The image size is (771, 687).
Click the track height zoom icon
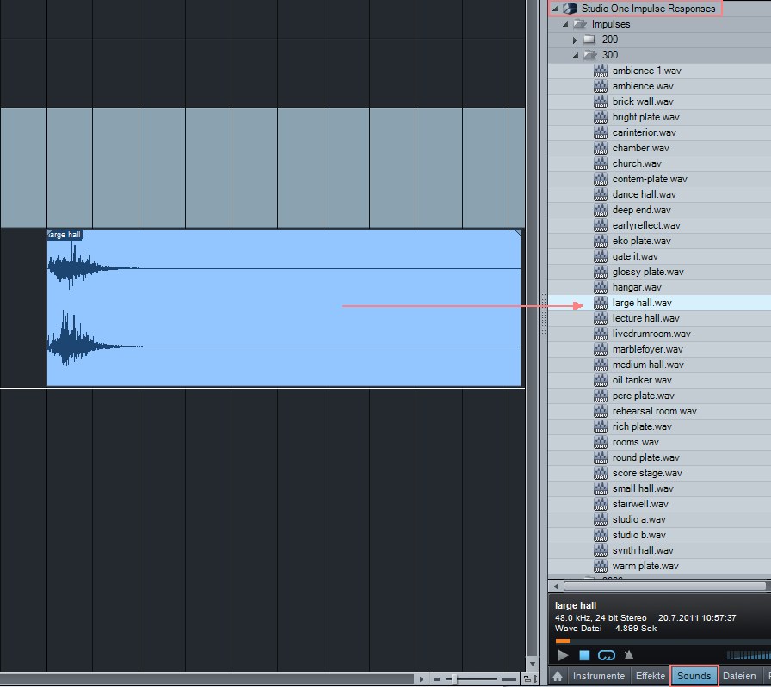tap(531, 679)
